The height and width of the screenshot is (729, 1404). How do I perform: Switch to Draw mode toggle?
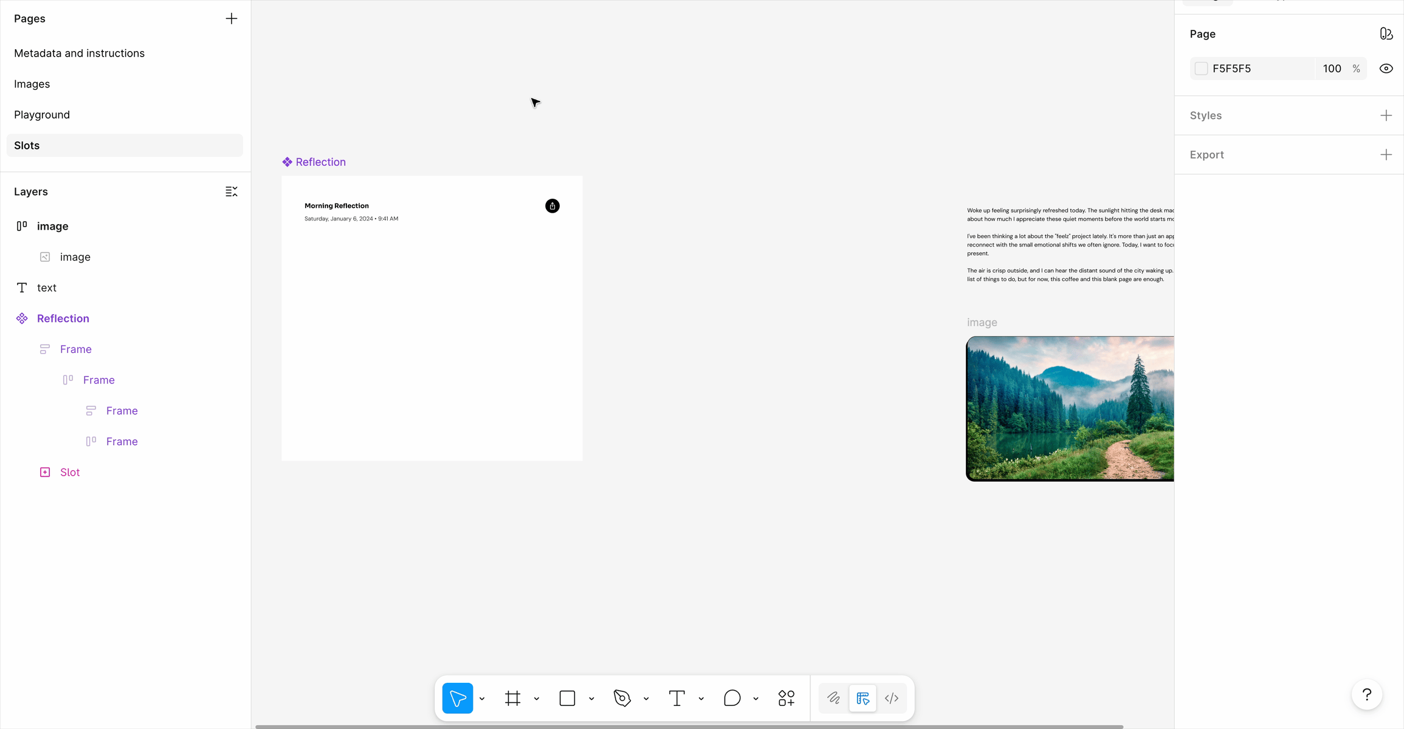pyautogui.click(x=833, y=698)
